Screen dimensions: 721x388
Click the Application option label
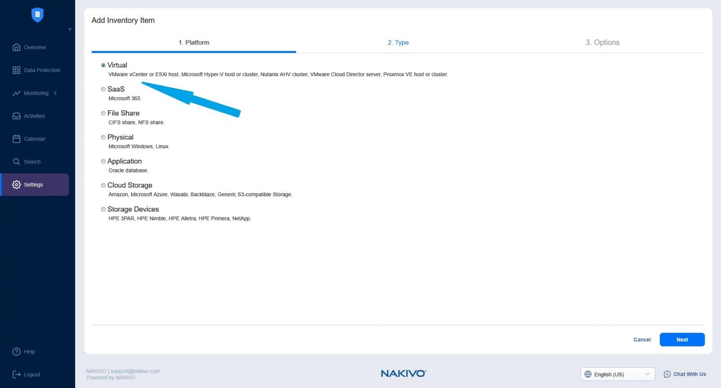pos(124,161)
